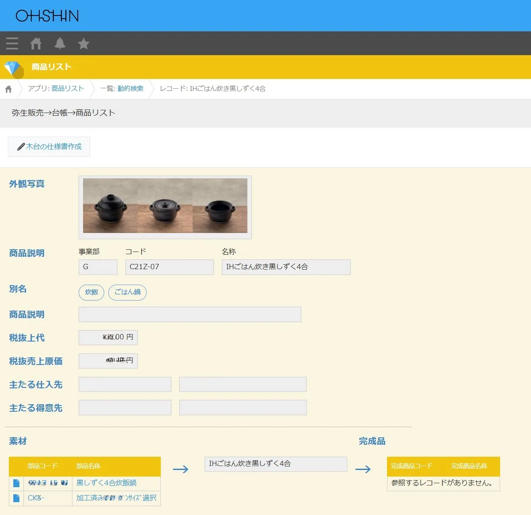
Task: Click the コード field C21Z-07
Action: point(169,267)
